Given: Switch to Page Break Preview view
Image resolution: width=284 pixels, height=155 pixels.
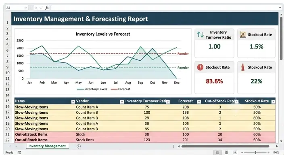Looking at the screenshot, I should pyautogui.click(x=235, y=152).
